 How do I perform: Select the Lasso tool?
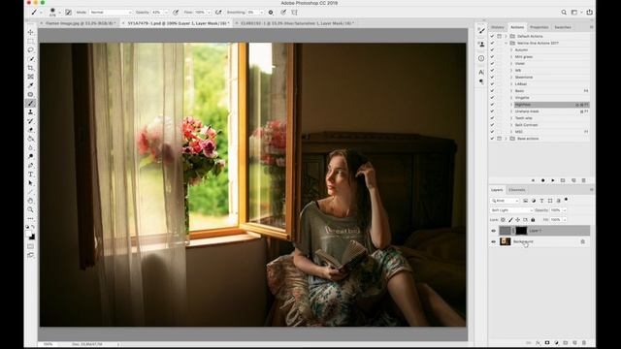30,50
